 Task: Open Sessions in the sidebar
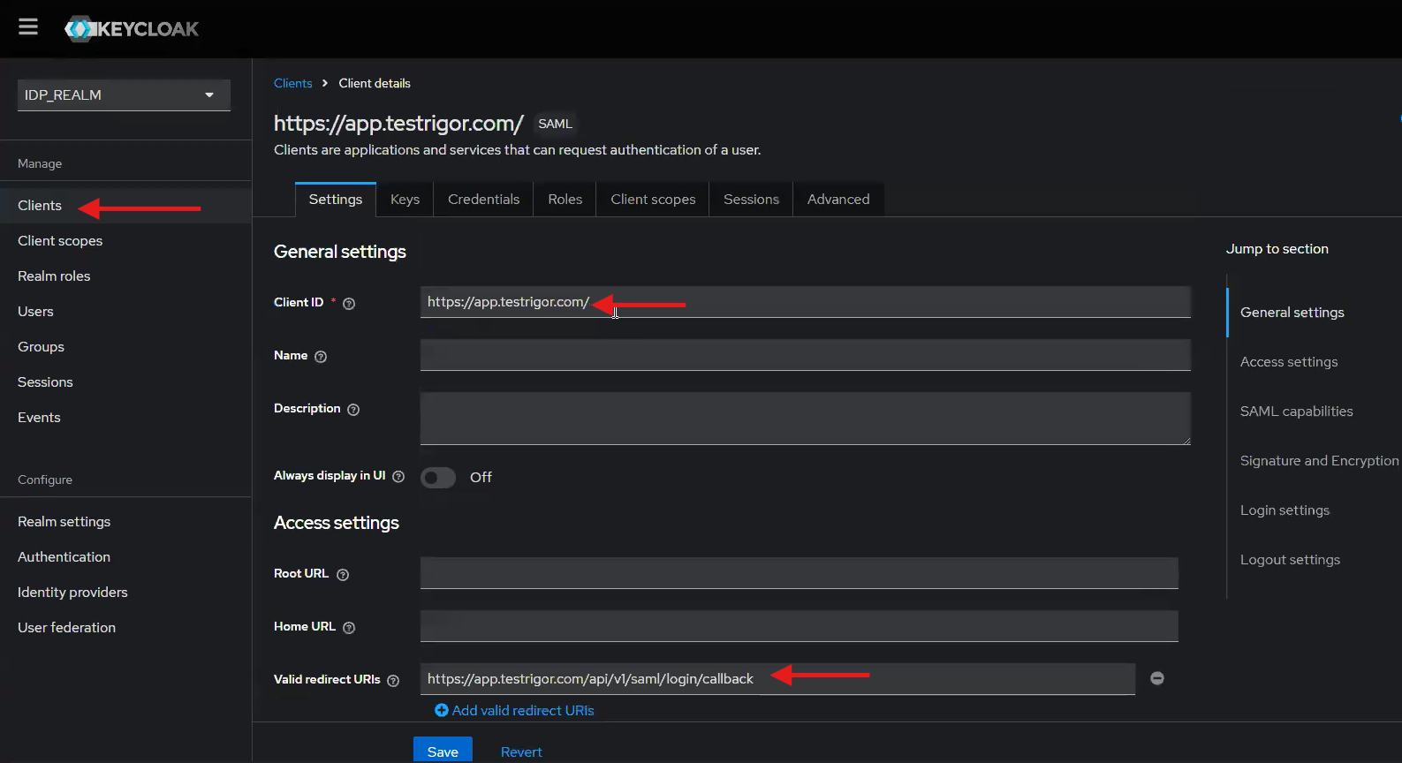(x=125, y=382)
